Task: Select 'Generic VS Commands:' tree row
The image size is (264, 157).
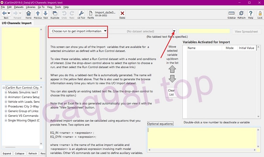Action: [x=23, y=116]
